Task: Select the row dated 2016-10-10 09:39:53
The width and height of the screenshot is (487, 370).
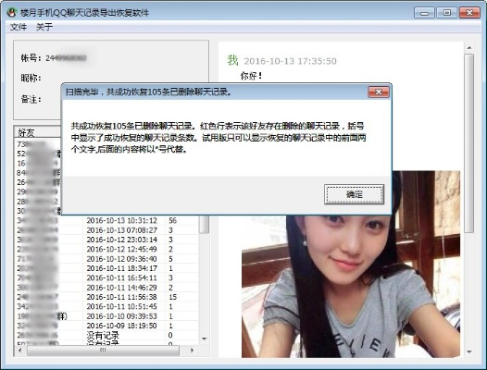Action: (106, 316)
